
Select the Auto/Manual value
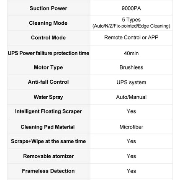click(131, 97)
